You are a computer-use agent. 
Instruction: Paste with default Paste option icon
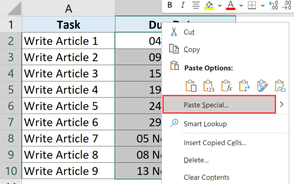point(191,86)
